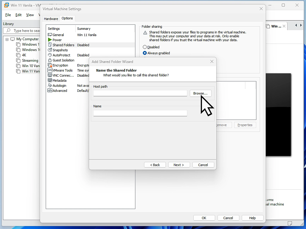
Task: Collapse the My Computer tree node
Action: (7, 39)
